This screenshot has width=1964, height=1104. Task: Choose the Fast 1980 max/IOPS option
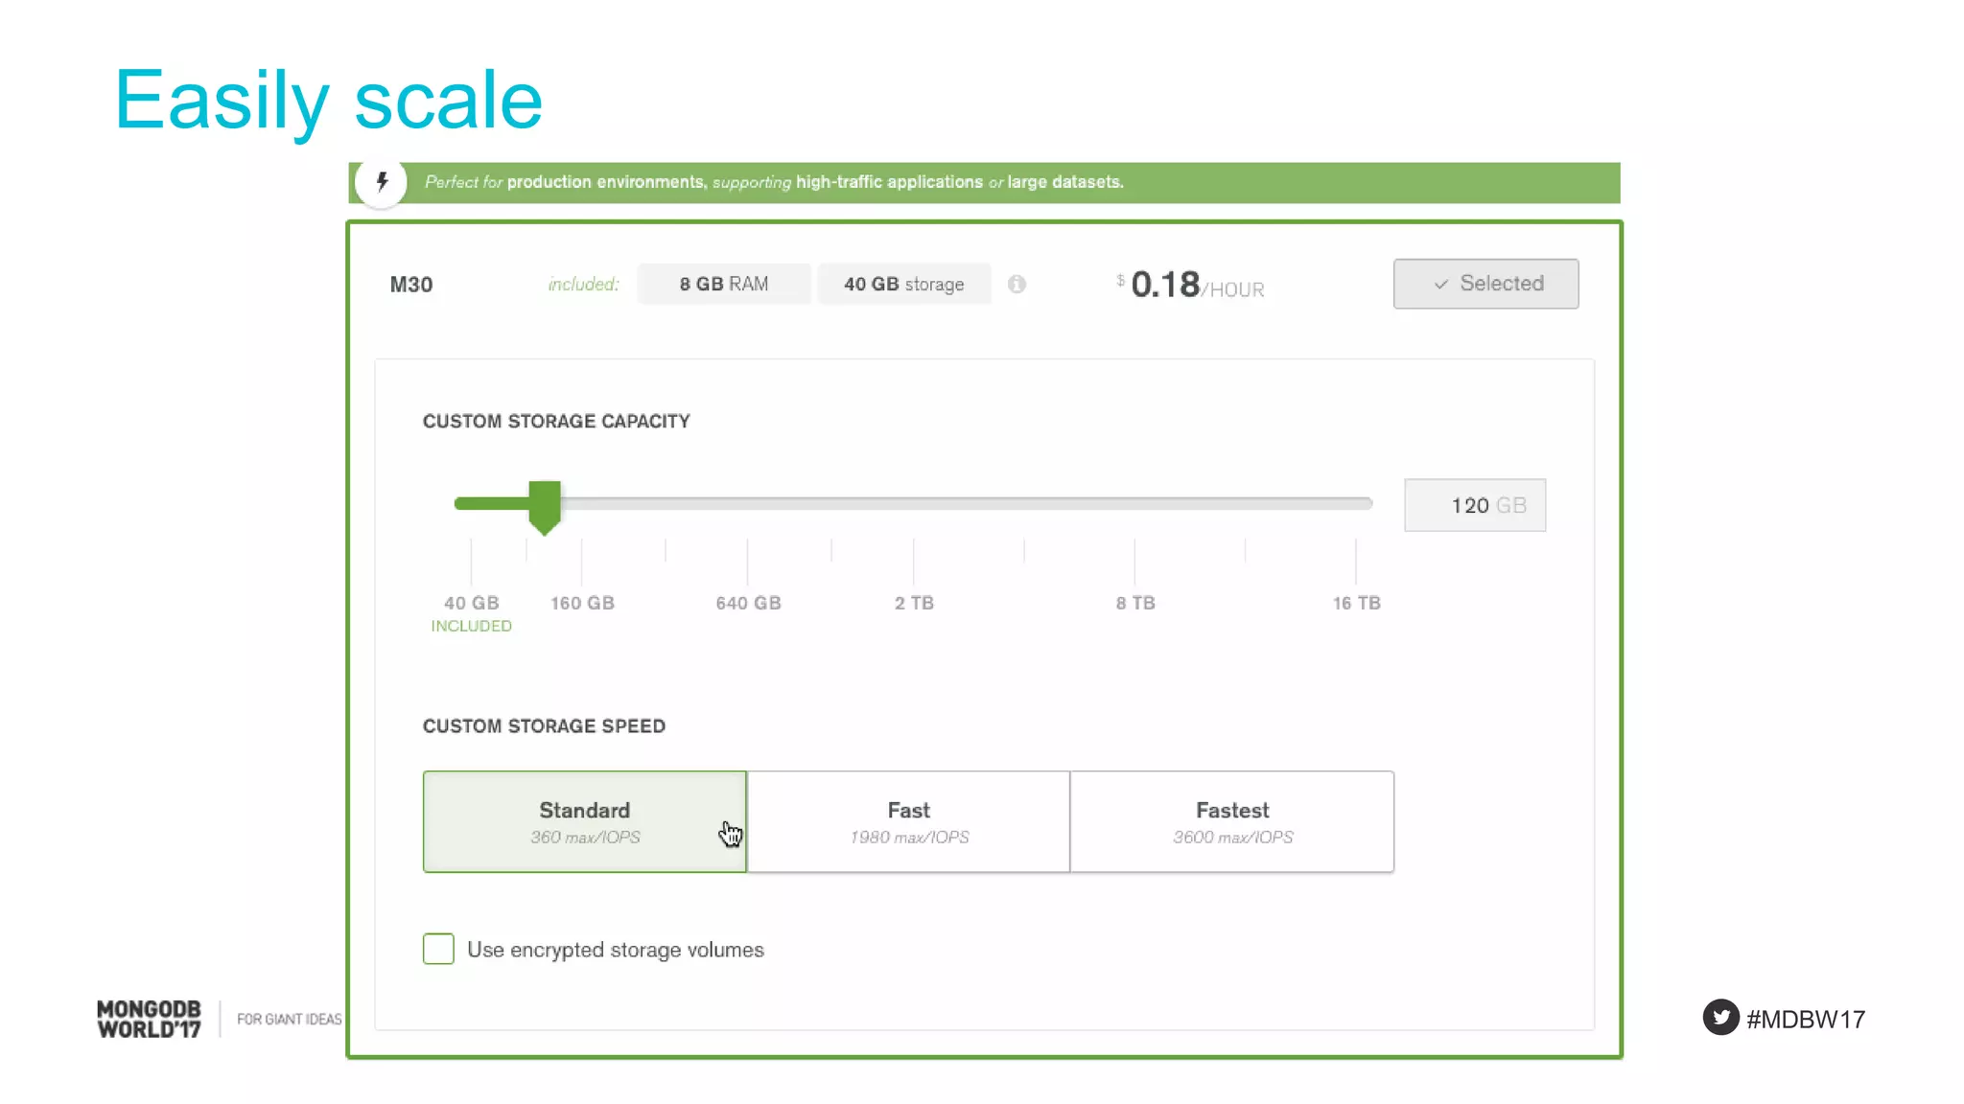click(908, 821)
